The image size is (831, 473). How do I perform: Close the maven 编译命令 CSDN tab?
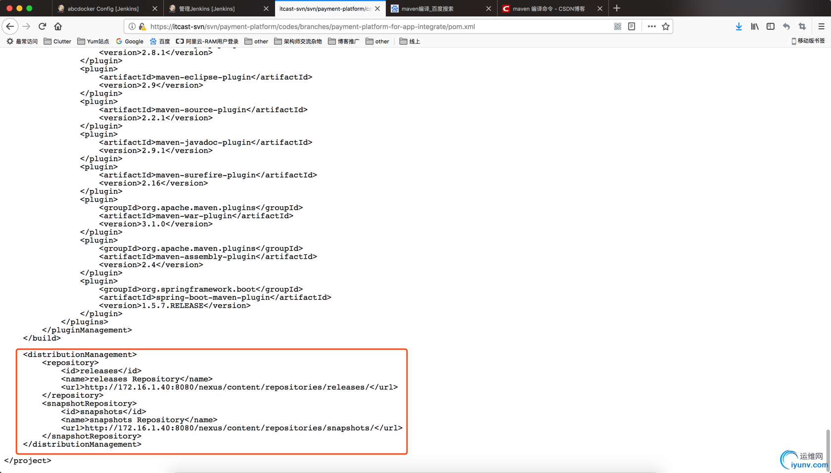tap(600, 8)
